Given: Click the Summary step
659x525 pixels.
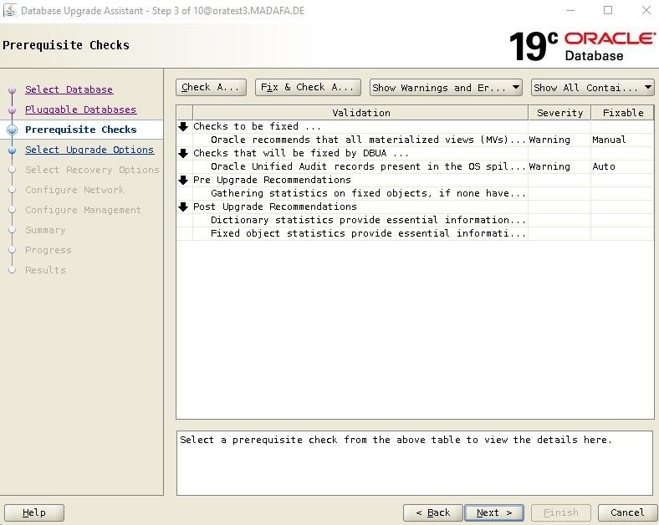Looking at the screenshot, I should click(45, 230).
